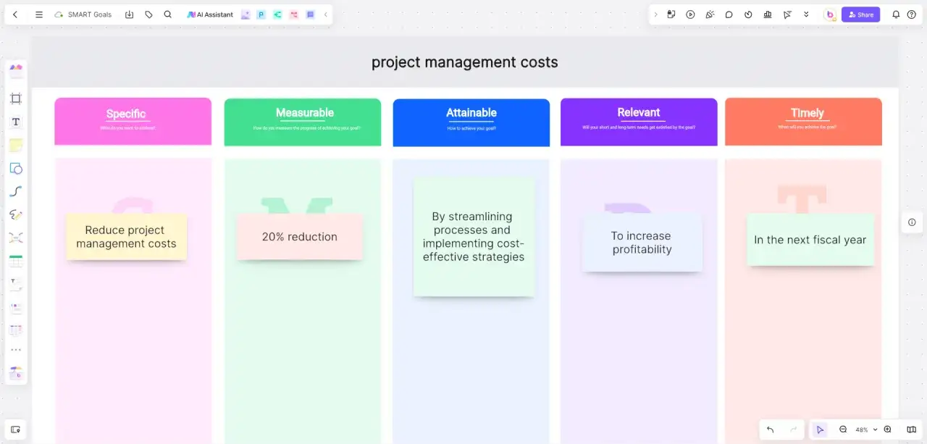
Task: Zoom out with the minus magnifier
Action: click(x=843, y=430)
